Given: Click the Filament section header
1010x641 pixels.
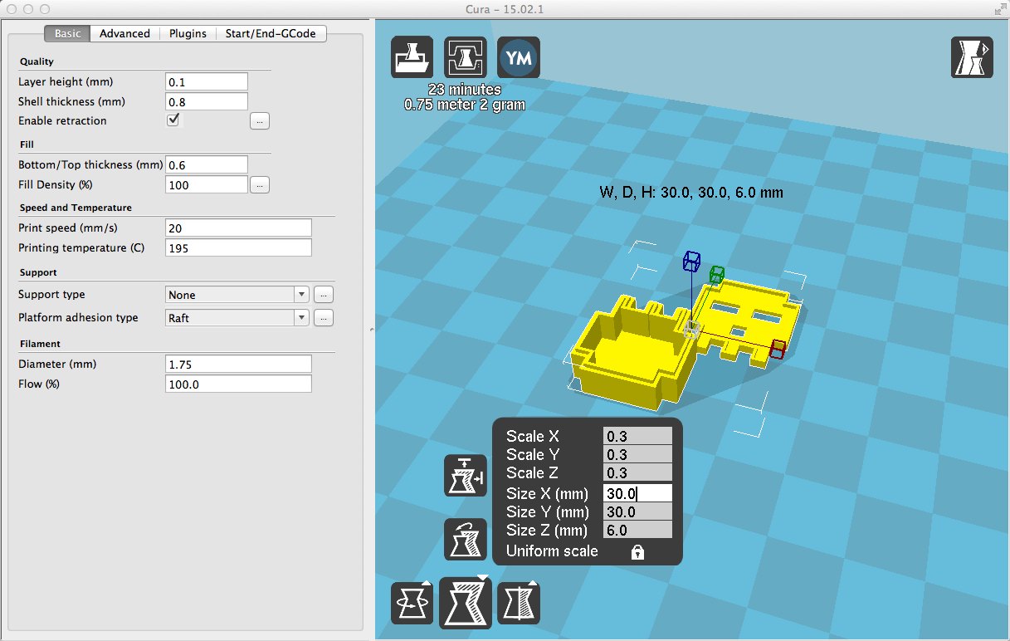Looking at the screenshot, I should tap(40, 344).
